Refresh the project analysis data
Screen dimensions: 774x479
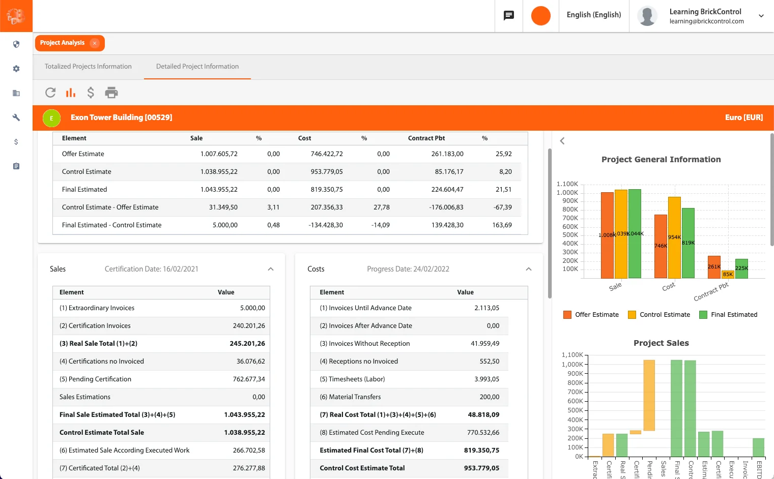50,93
